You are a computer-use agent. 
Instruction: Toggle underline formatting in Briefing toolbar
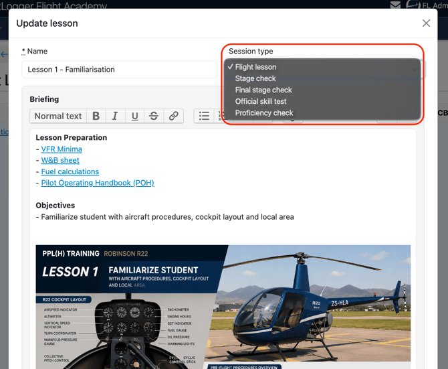tap(134, 116)
